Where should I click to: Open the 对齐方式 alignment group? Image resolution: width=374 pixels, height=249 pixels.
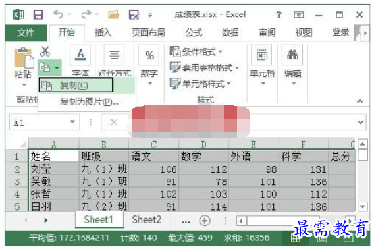(x=115, y=61)
